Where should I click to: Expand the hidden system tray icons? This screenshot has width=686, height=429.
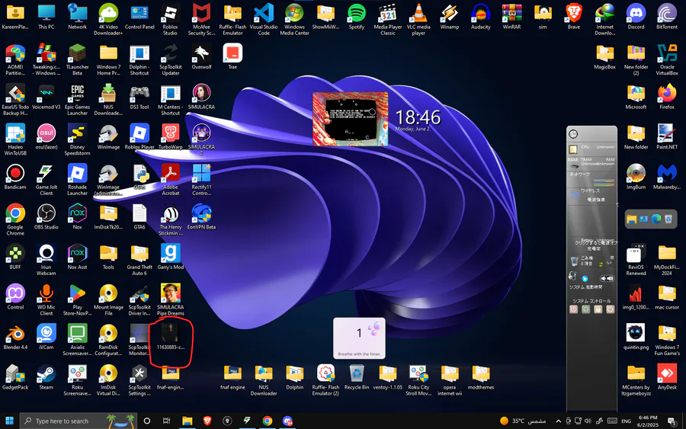click(x=558, y=421)
